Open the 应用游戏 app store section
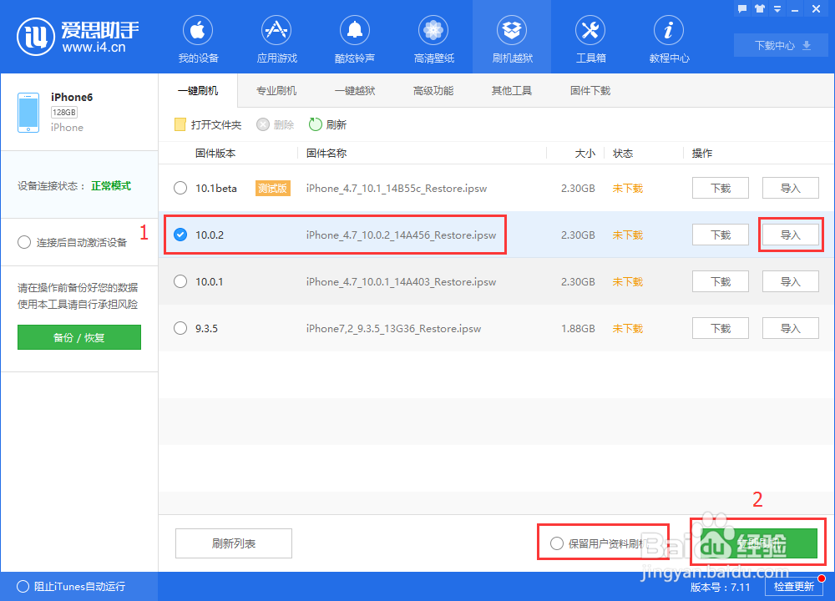This screenshot has width=835, height=601. coord(276,39)
